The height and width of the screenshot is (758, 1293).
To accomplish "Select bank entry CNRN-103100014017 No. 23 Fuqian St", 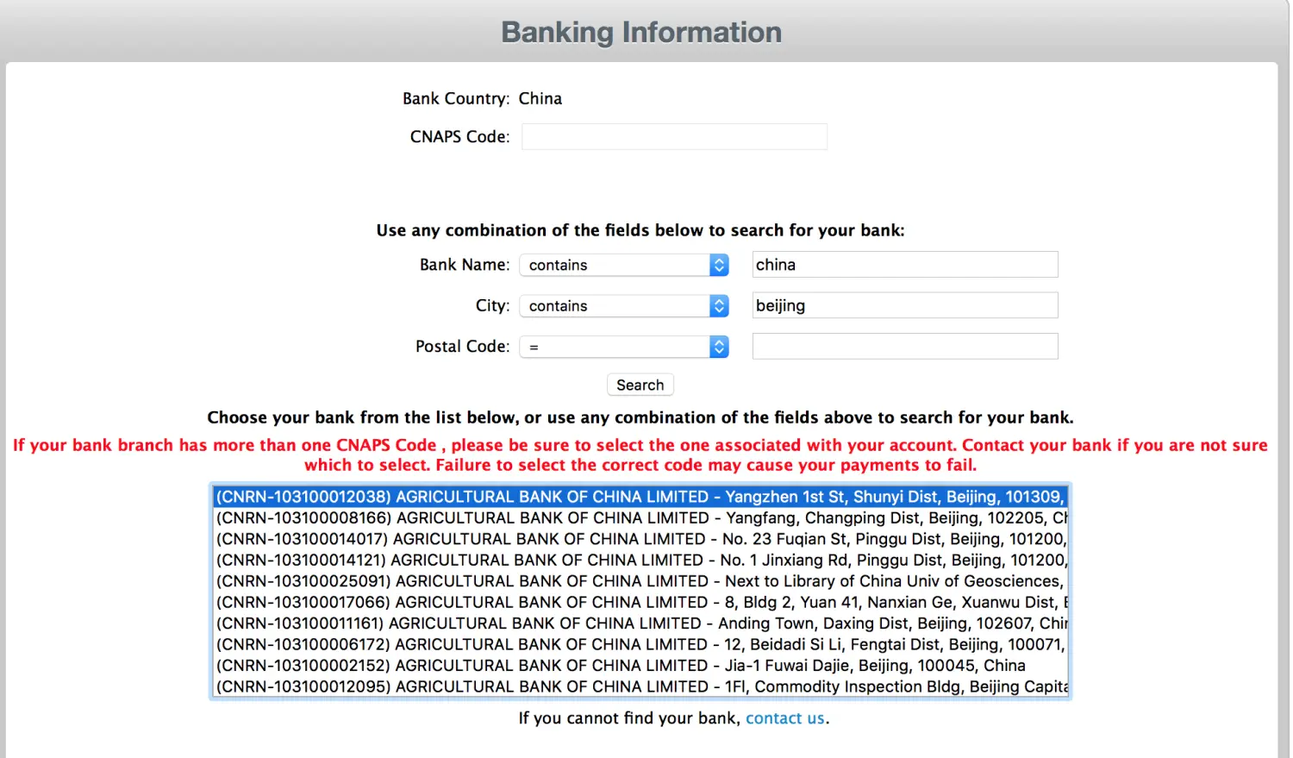I will tap(640, 539).
